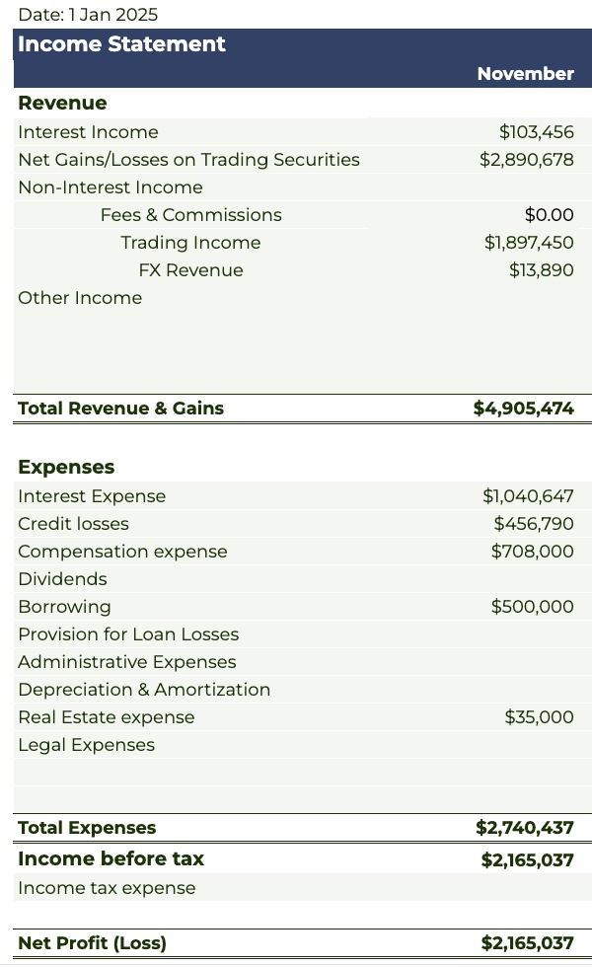Click the $2,890,678 trading securities value

[x=527, y=160]
